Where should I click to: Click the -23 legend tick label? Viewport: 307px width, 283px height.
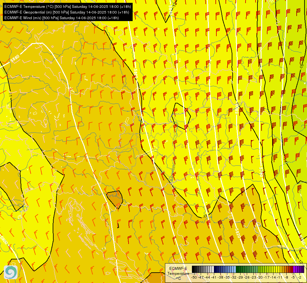tap(253, 277)
